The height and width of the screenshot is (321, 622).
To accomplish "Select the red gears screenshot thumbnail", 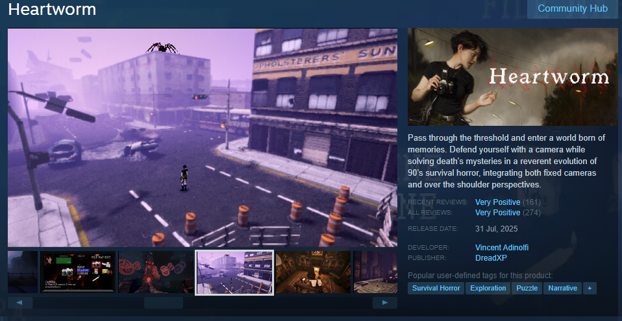I will click(156, 272).
